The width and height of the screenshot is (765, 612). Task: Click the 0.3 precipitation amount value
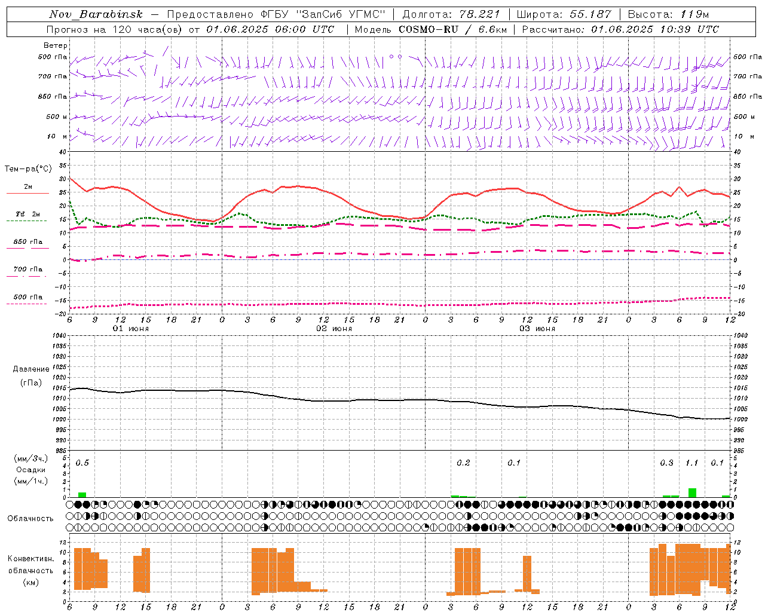[x=666, y=463]
